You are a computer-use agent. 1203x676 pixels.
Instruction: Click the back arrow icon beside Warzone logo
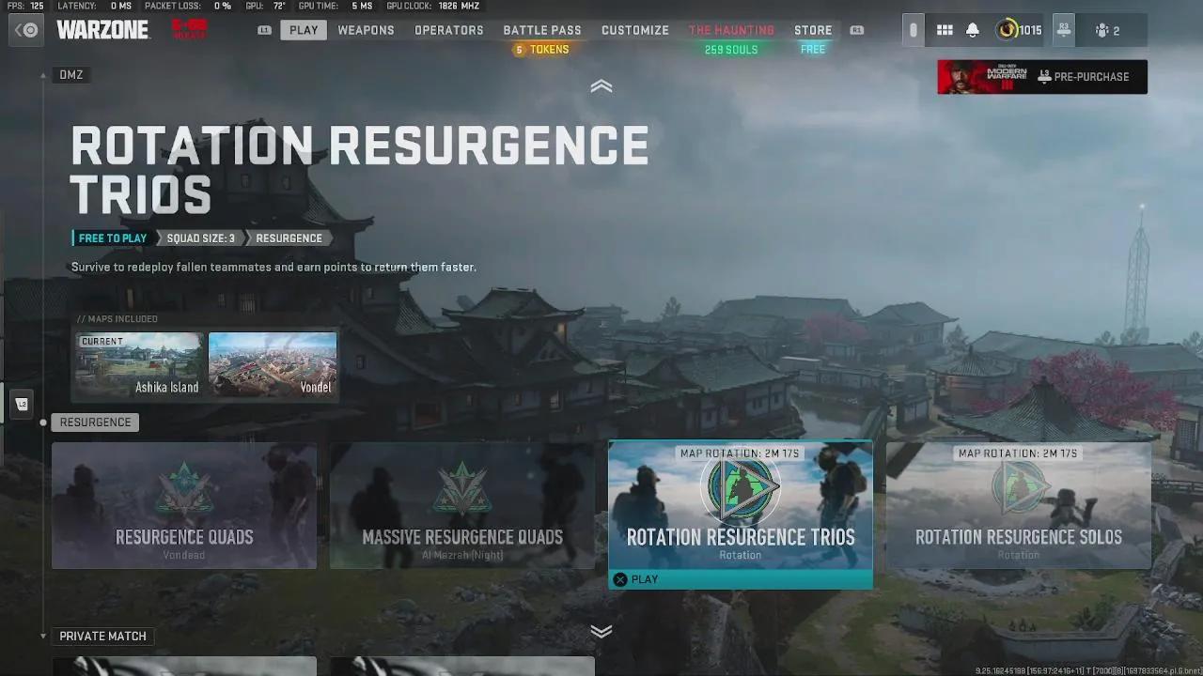pyautogui.click(x=28, y=30)
